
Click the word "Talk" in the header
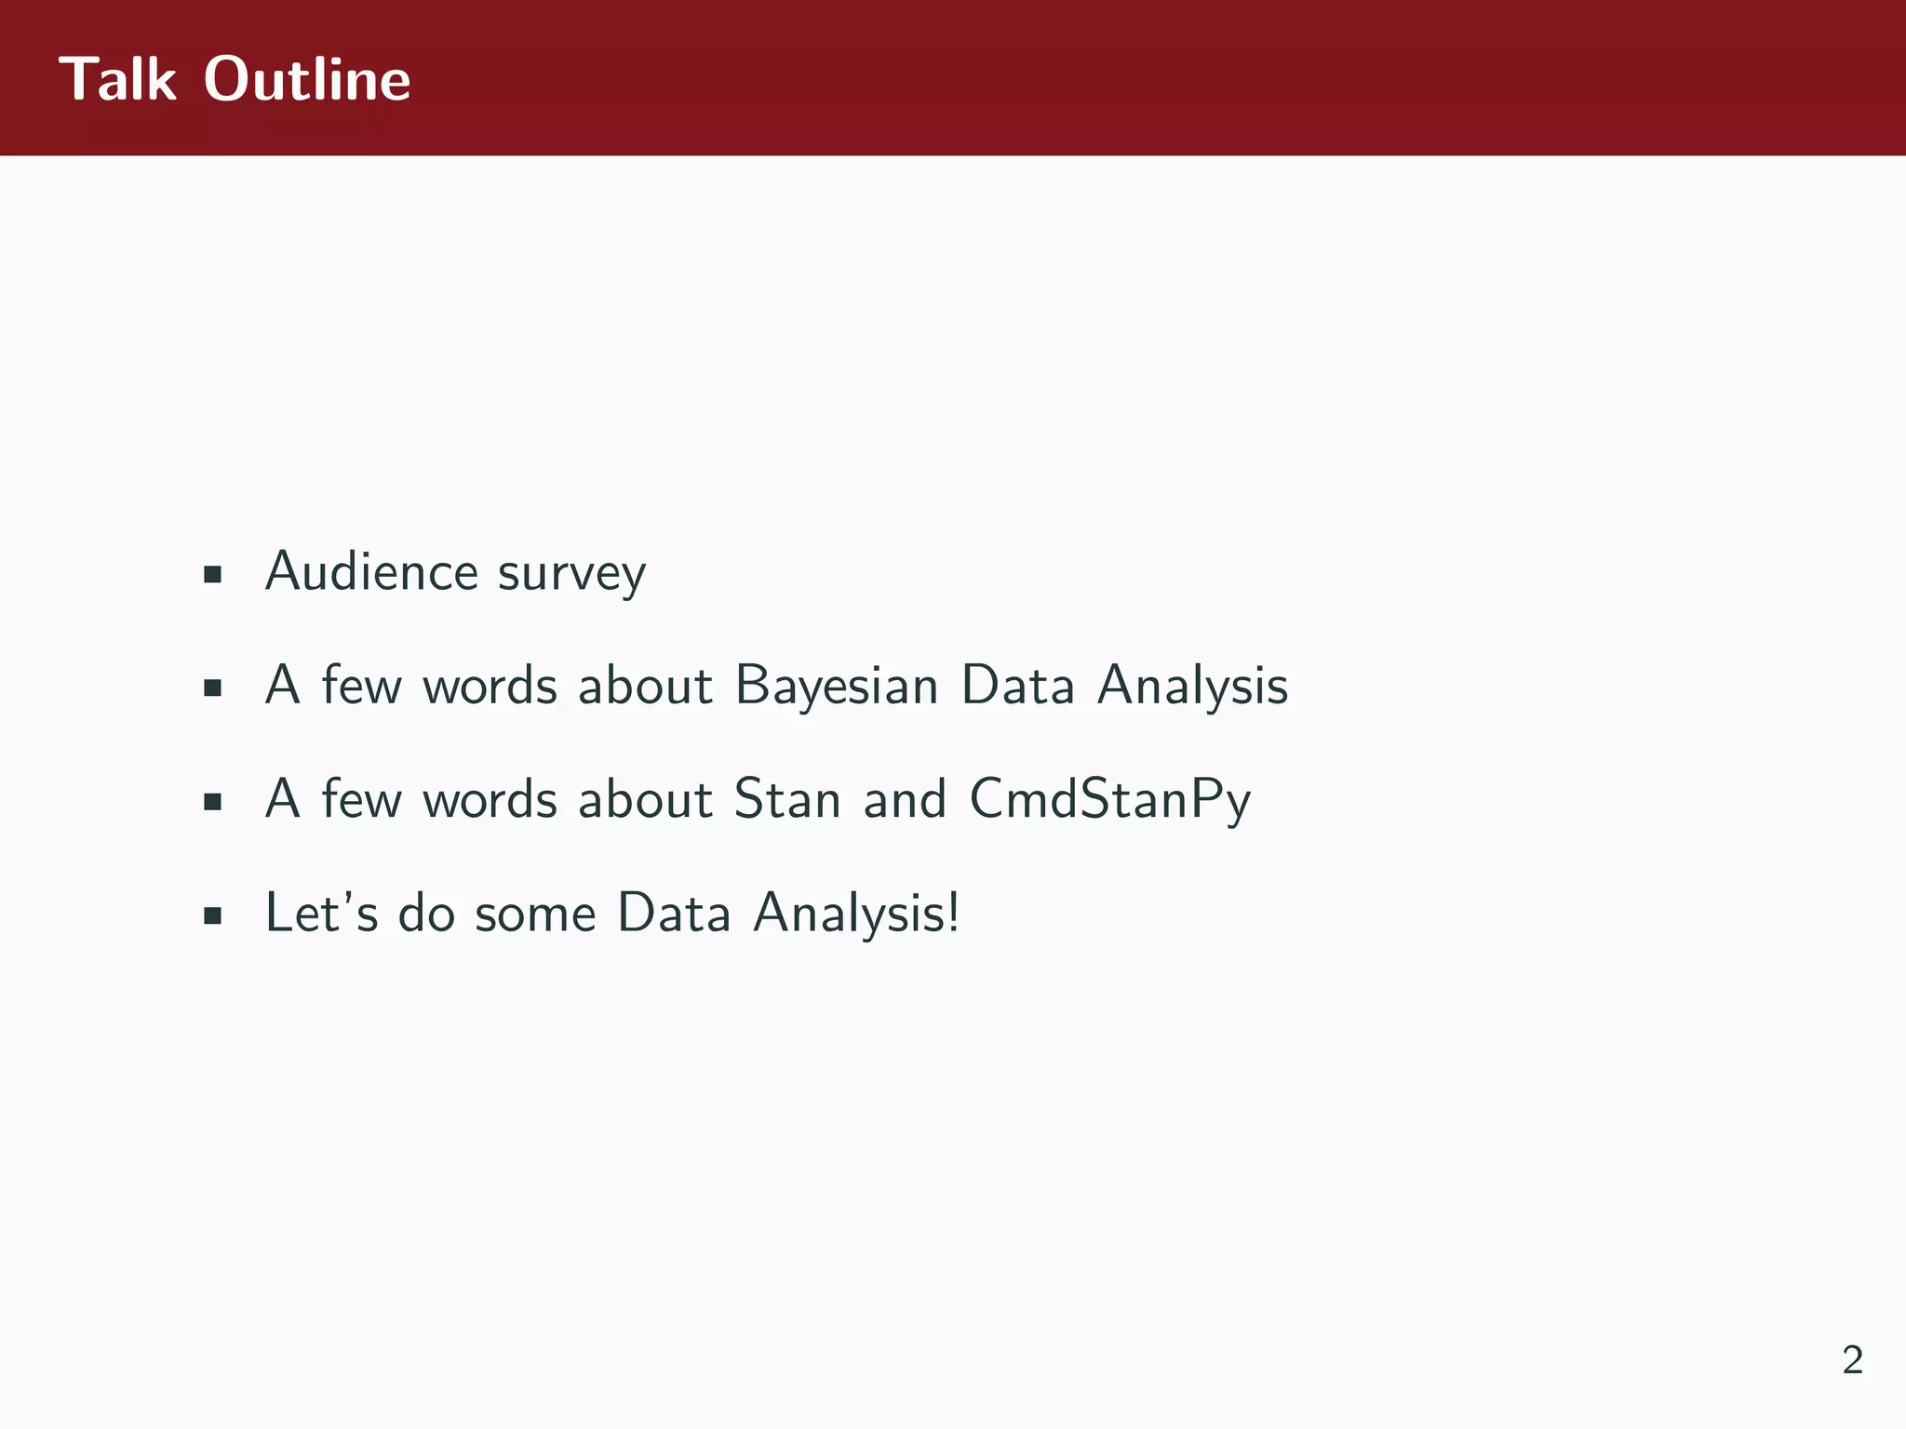click(x=117, y=79)
